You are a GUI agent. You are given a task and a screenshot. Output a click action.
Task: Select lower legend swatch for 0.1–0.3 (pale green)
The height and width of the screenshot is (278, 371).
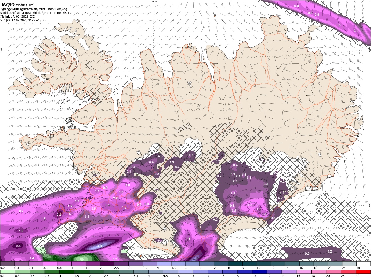[8, 272]
